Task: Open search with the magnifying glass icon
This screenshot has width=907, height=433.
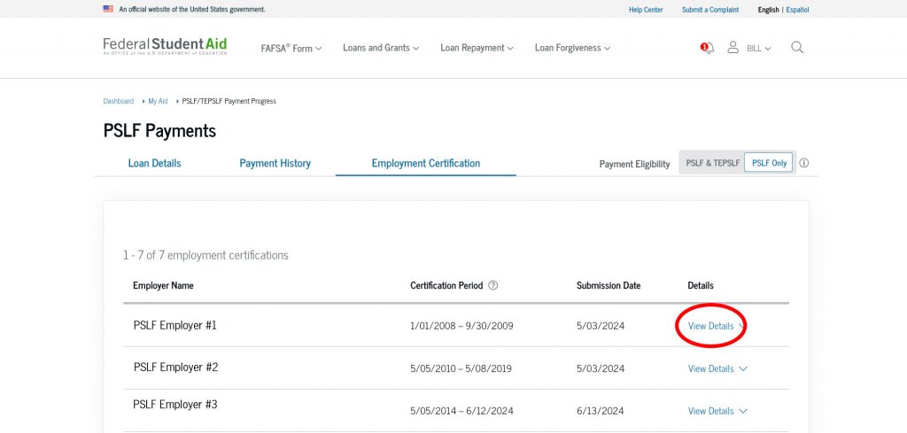Action: (x=797, y=48)
